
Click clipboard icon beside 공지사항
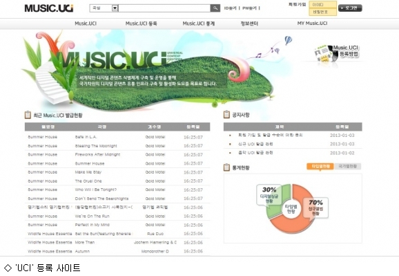[x=226, y=115]
